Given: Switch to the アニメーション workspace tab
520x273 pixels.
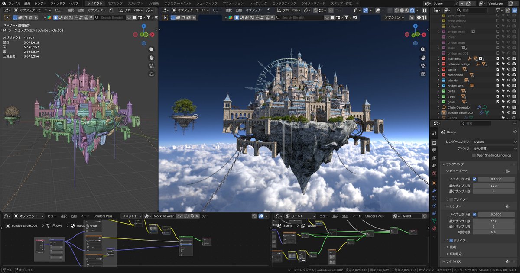Looking at the screenshot, I should pyautogui.click(x=233, y=3).
